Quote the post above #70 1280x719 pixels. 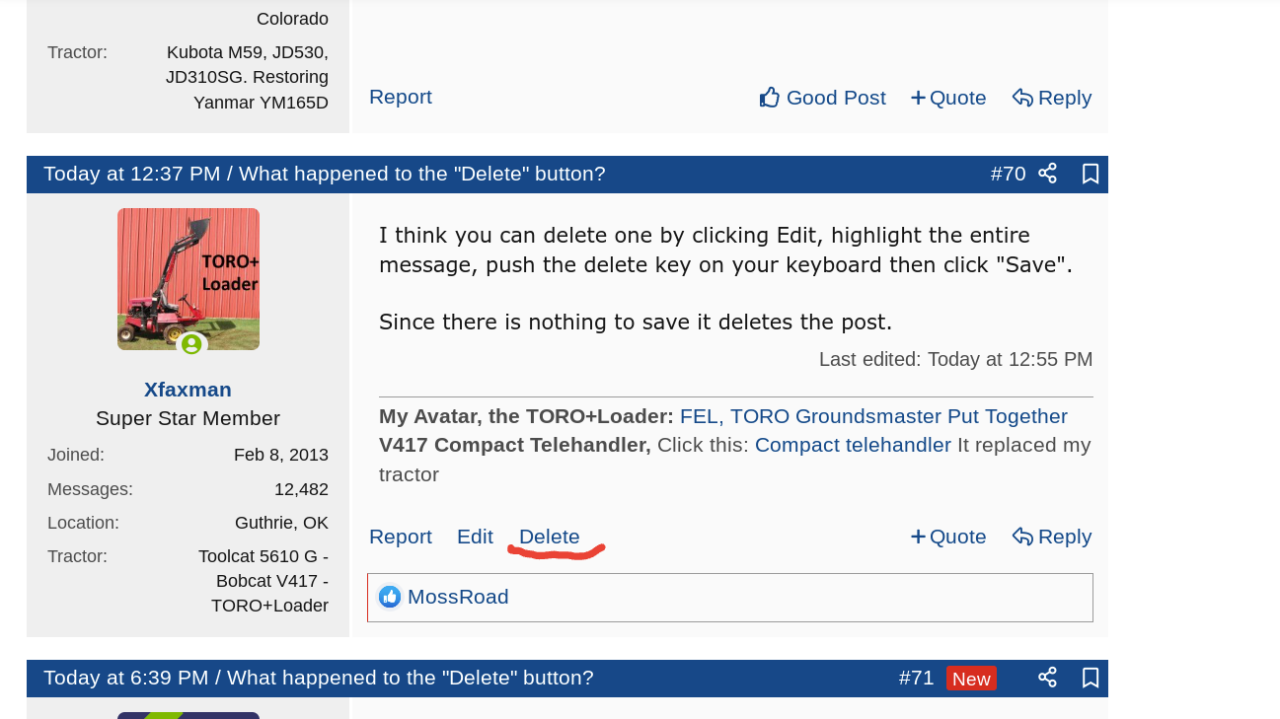coord(948,98)
